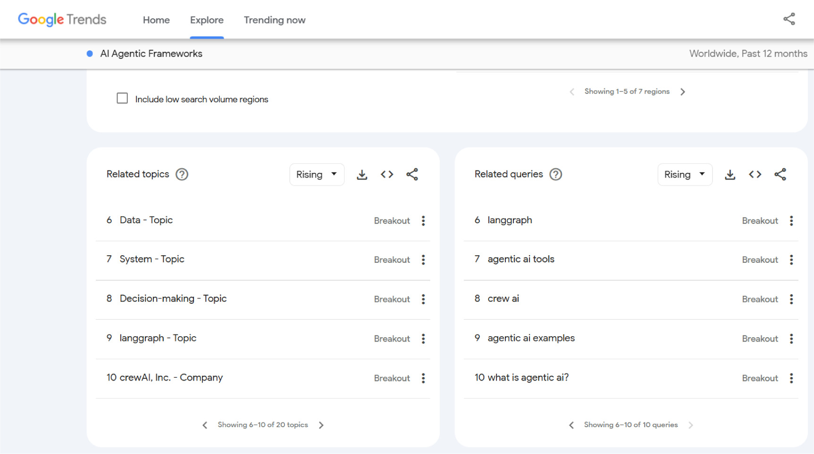
Task: Open more options for crew ai query
Action: (x=791, y=300)
